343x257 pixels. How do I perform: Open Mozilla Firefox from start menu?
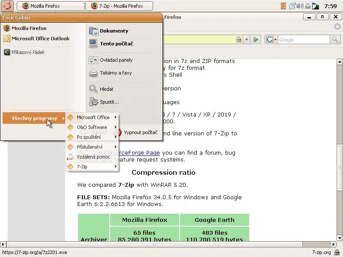(25, 28)
